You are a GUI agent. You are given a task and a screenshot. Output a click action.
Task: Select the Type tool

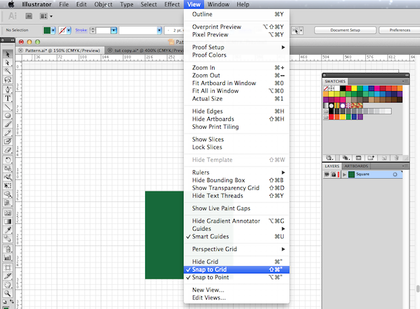7,98
